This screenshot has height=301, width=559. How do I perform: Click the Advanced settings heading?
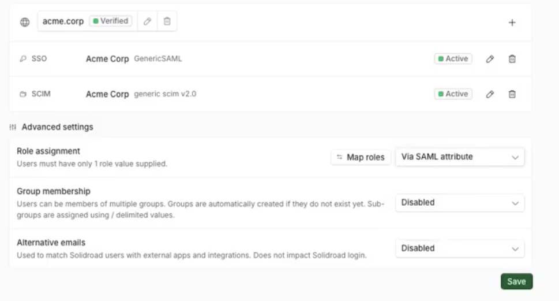coord(57,127)
